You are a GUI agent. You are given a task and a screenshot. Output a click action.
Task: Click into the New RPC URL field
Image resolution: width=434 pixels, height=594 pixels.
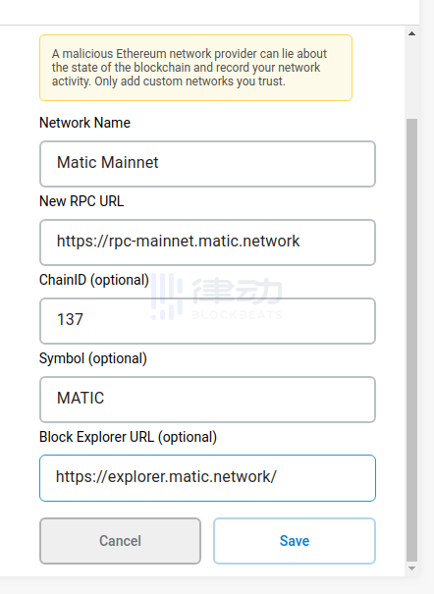coord(207,243)
